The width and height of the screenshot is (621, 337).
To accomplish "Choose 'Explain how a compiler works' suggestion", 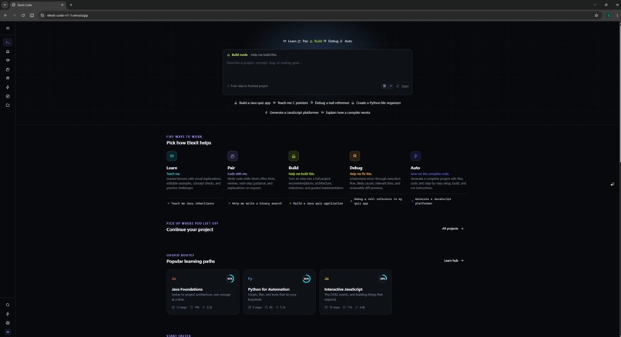I will click(x=345, y=113).
